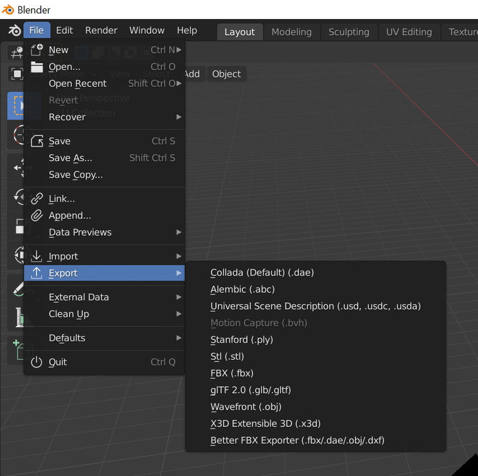Select the Transform tool
Viewport: 478px width, 476px height.
click(18, 255)
